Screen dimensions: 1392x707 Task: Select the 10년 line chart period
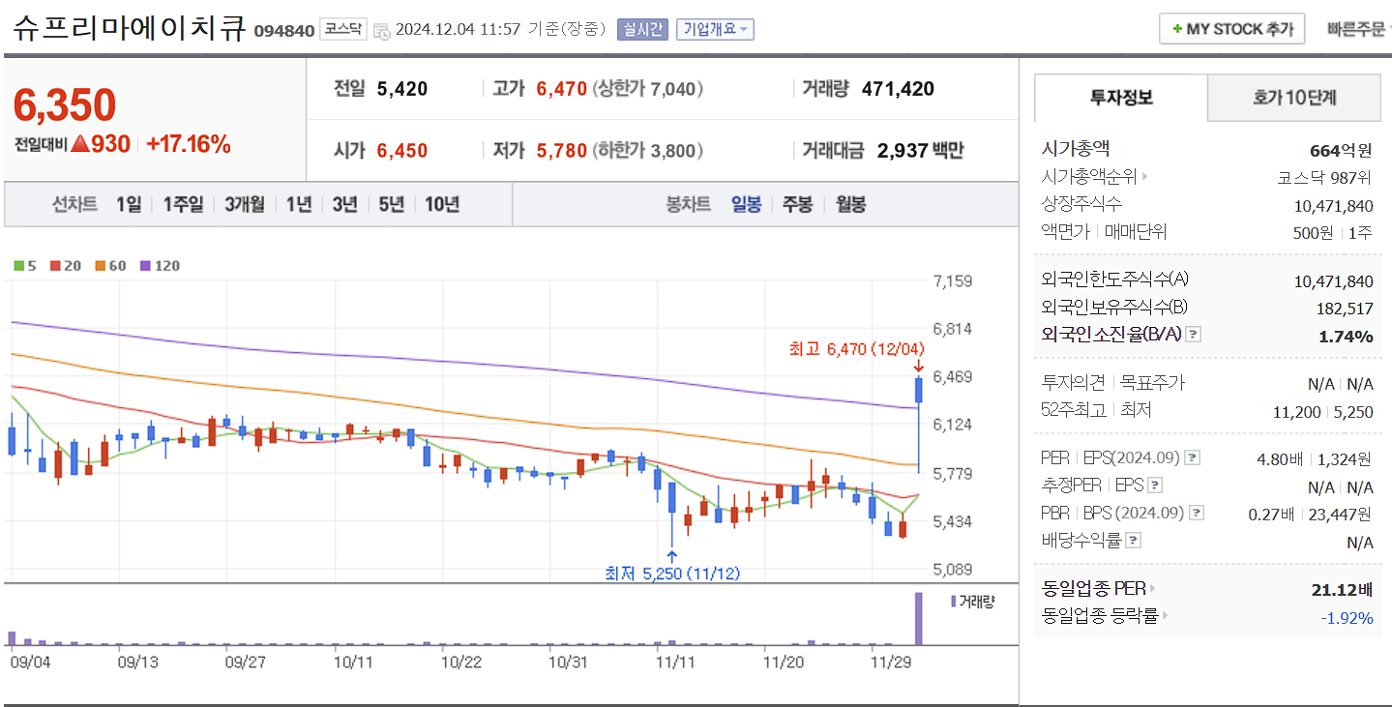click(x=442, y=204)
